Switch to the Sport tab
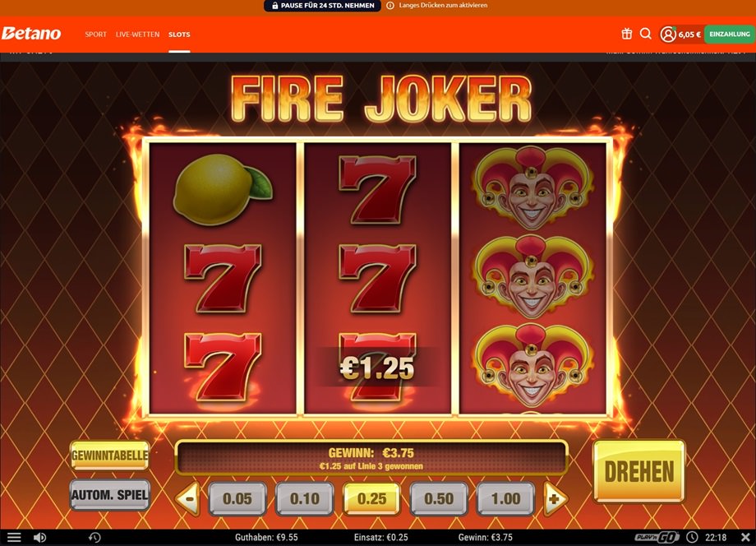This screenshot has width=756, height=546. point(95,35)
